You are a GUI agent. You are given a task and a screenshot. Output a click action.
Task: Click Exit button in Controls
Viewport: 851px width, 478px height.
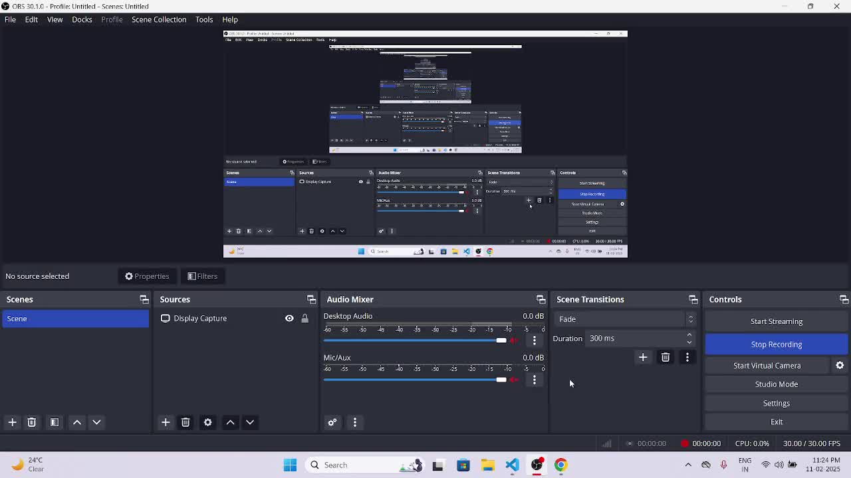coord(777,422)
